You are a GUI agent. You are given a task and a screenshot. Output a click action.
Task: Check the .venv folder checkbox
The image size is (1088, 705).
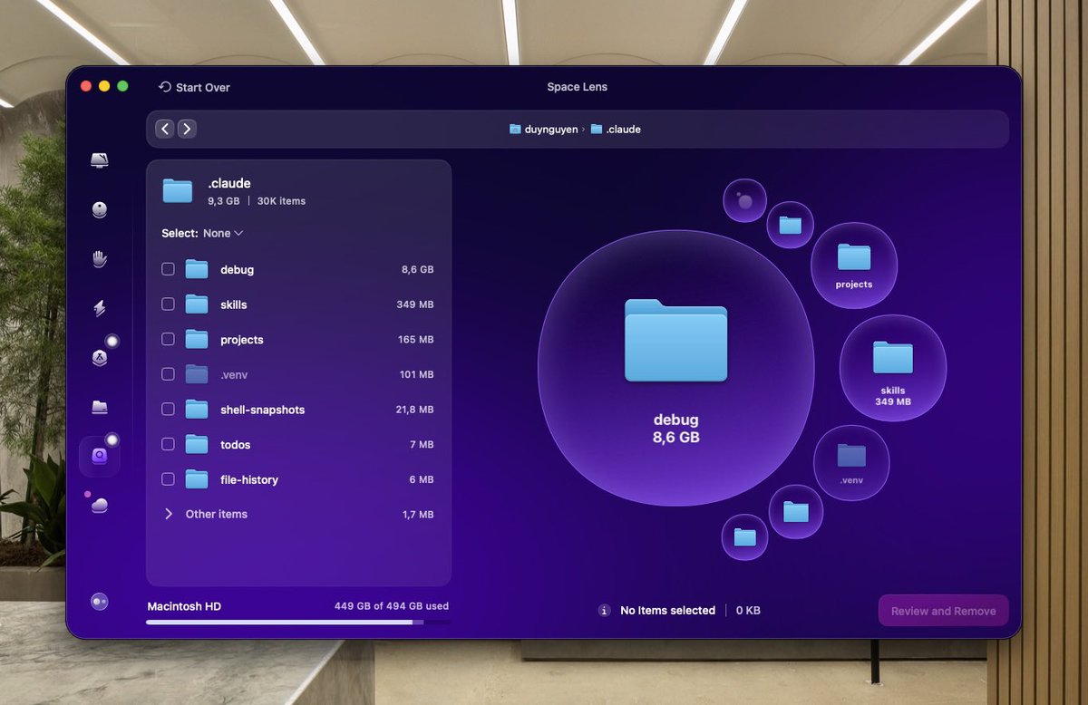click(168, 374)
